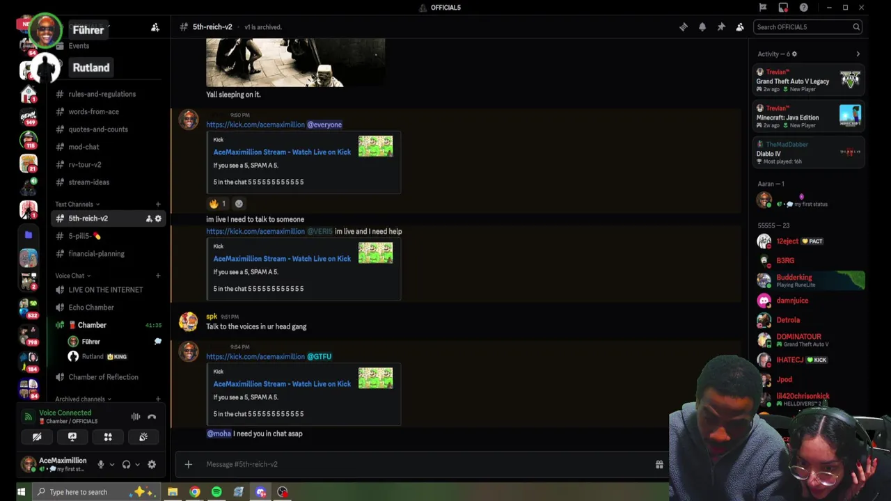The height and width of the screenshot is (501, 891).
Task: Open the Help question mark icon
Action: (804, 8)
